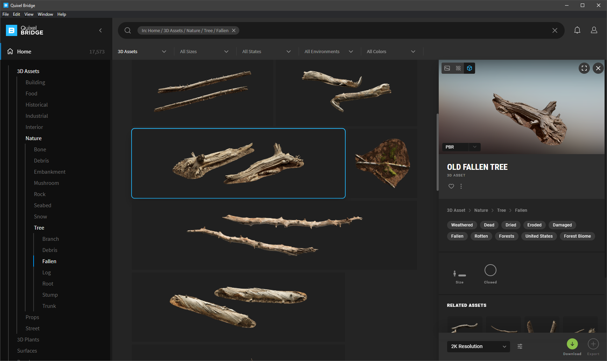Viewport: 607px width, 361px height.
Task: Click the Quixel Bridge logo
Action: (x=25, y=30)
